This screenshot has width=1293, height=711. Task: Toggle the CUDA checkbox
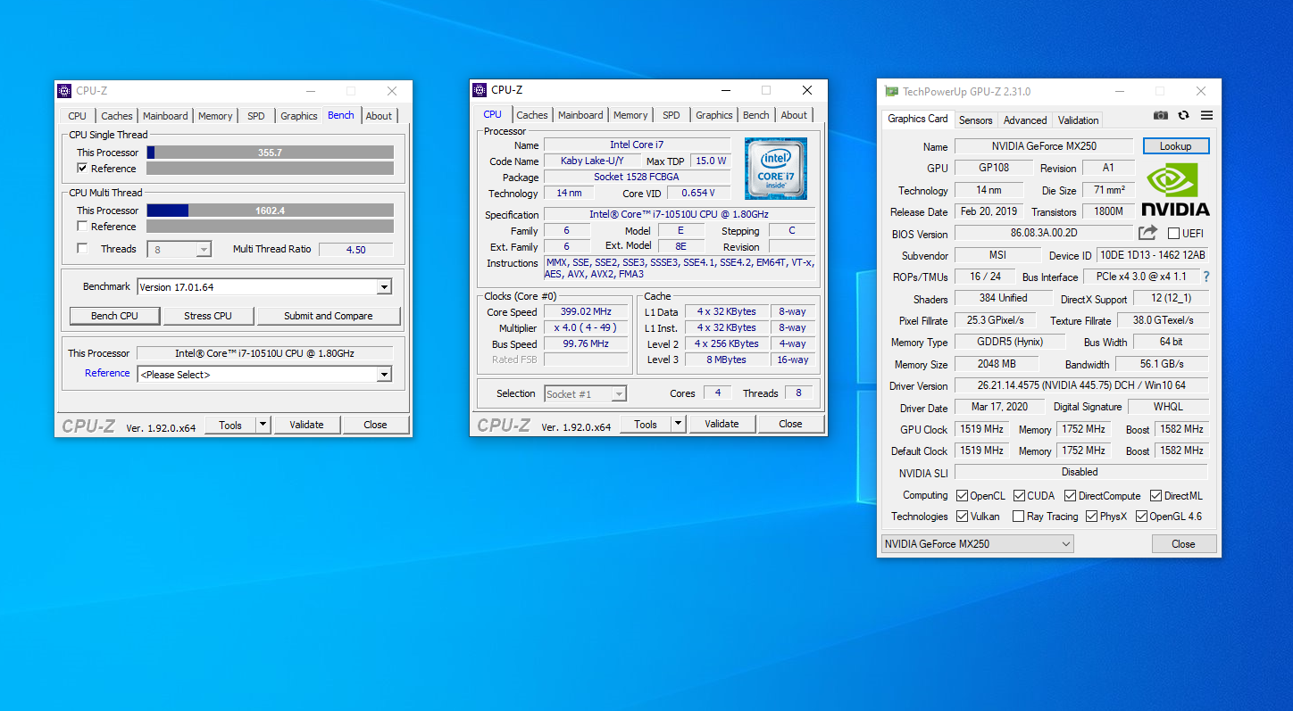(1019, 496)
